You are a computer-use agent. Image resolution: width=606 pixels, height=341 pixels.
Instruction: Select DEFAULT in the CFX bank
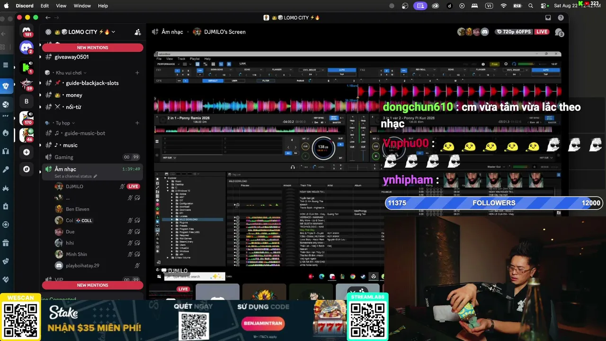pyautogui.click(x=213, y=81)
